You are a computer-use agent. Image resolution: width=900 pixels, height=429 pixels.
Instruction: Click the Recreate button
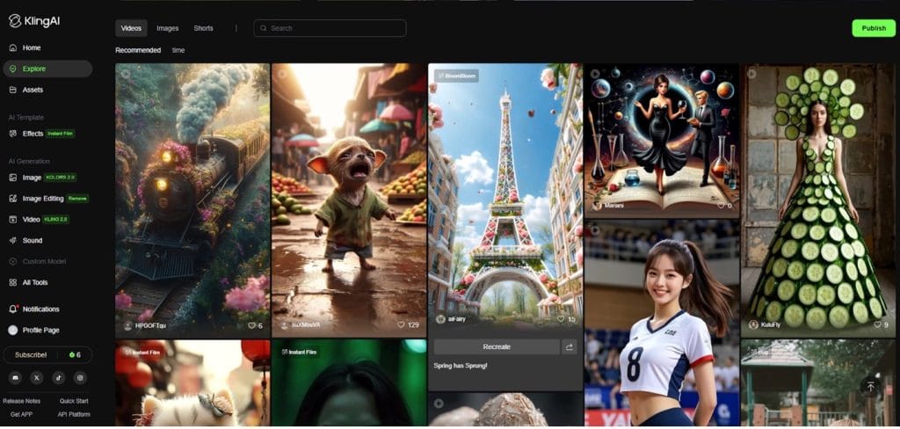(x=497, y=347)
